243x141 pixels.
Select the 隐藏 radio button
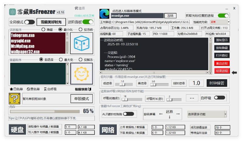click(x=43, y=30)
